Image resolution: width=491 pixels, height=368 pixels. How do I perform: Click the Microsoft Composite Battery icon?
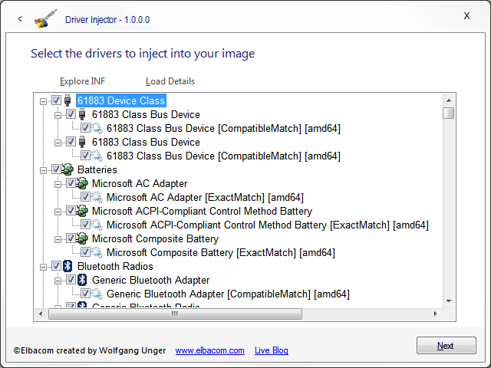click(x=82, y=238)
